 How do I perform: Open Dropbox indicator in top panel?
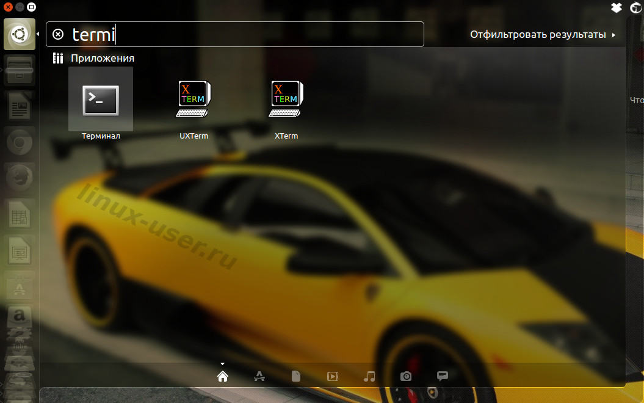[617, 7]
